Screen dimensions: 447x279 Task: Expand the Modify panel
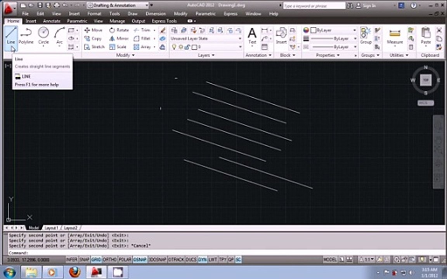(x=125, y=55)
